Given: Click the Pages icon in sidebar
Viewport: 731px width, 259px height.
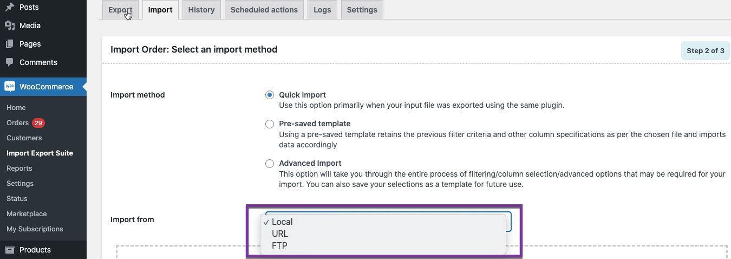Looking at the screenshot, I should [10, 44].
